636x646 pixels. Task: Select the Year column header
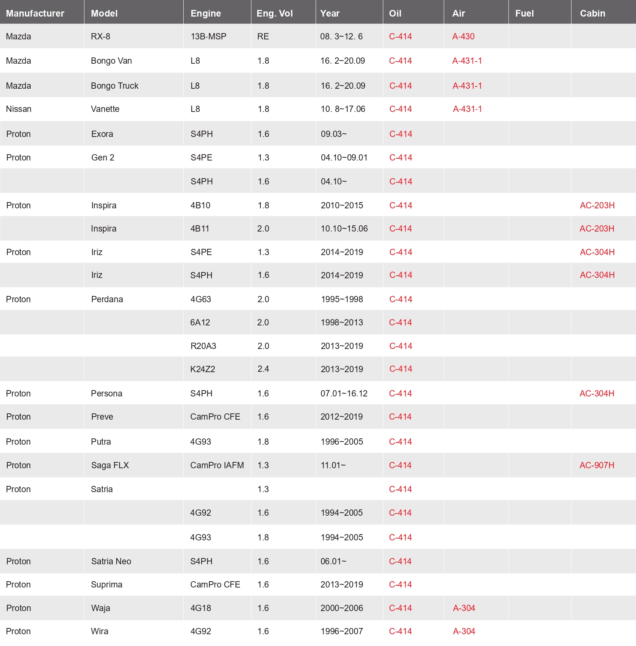pos(330,13)
